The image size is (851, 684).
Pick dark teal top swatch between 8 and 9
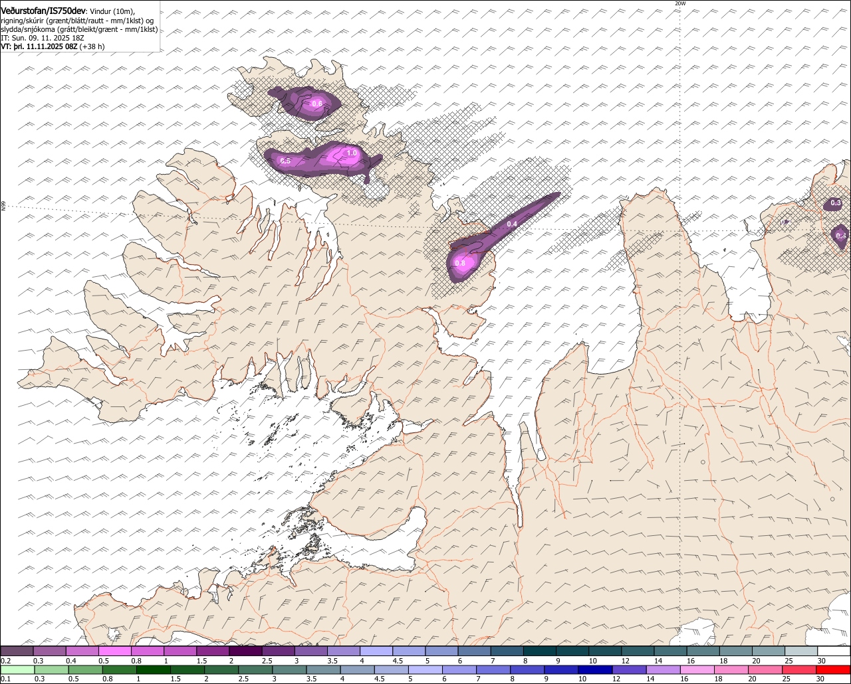540,651
